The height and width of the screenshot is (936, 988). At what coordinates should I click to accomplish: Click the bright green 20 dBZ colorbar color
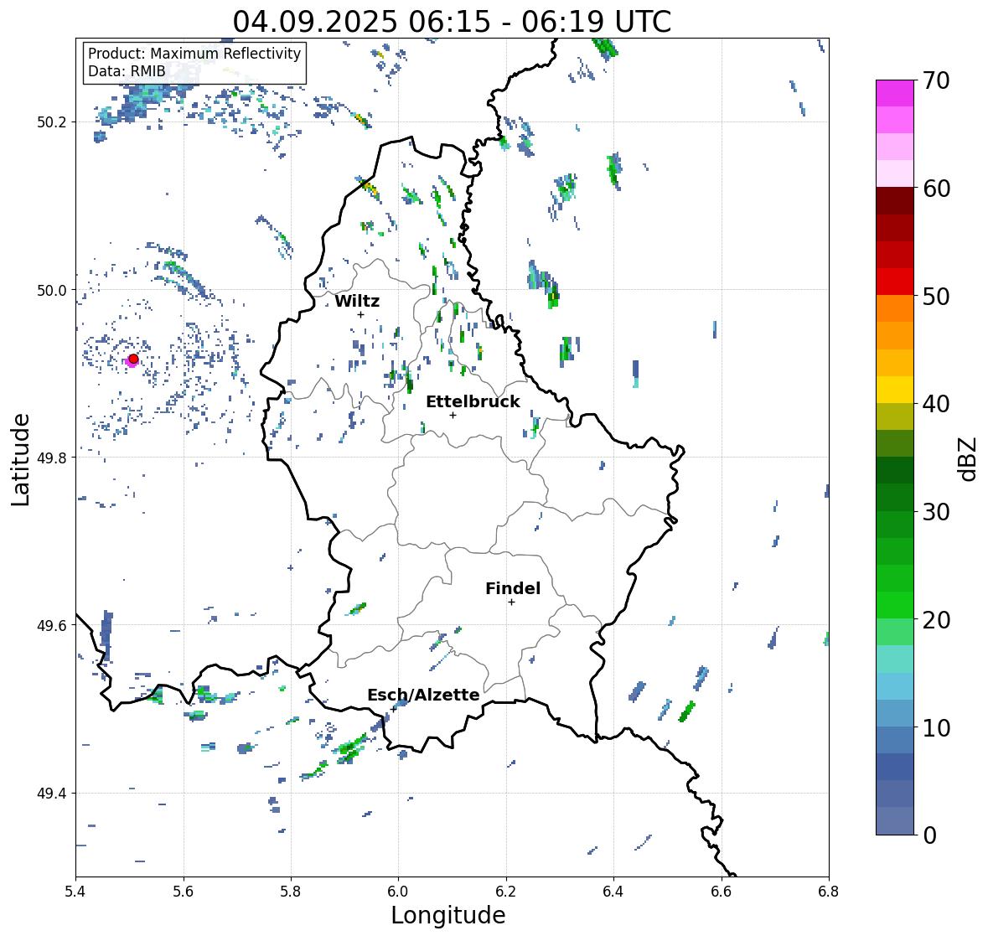pyautogui.click(x=895, y=605)
